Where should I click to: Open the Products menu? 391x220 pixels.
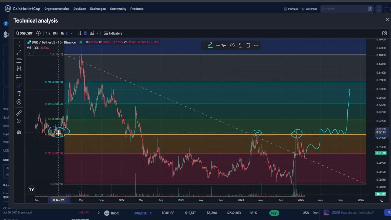[137, 9]
